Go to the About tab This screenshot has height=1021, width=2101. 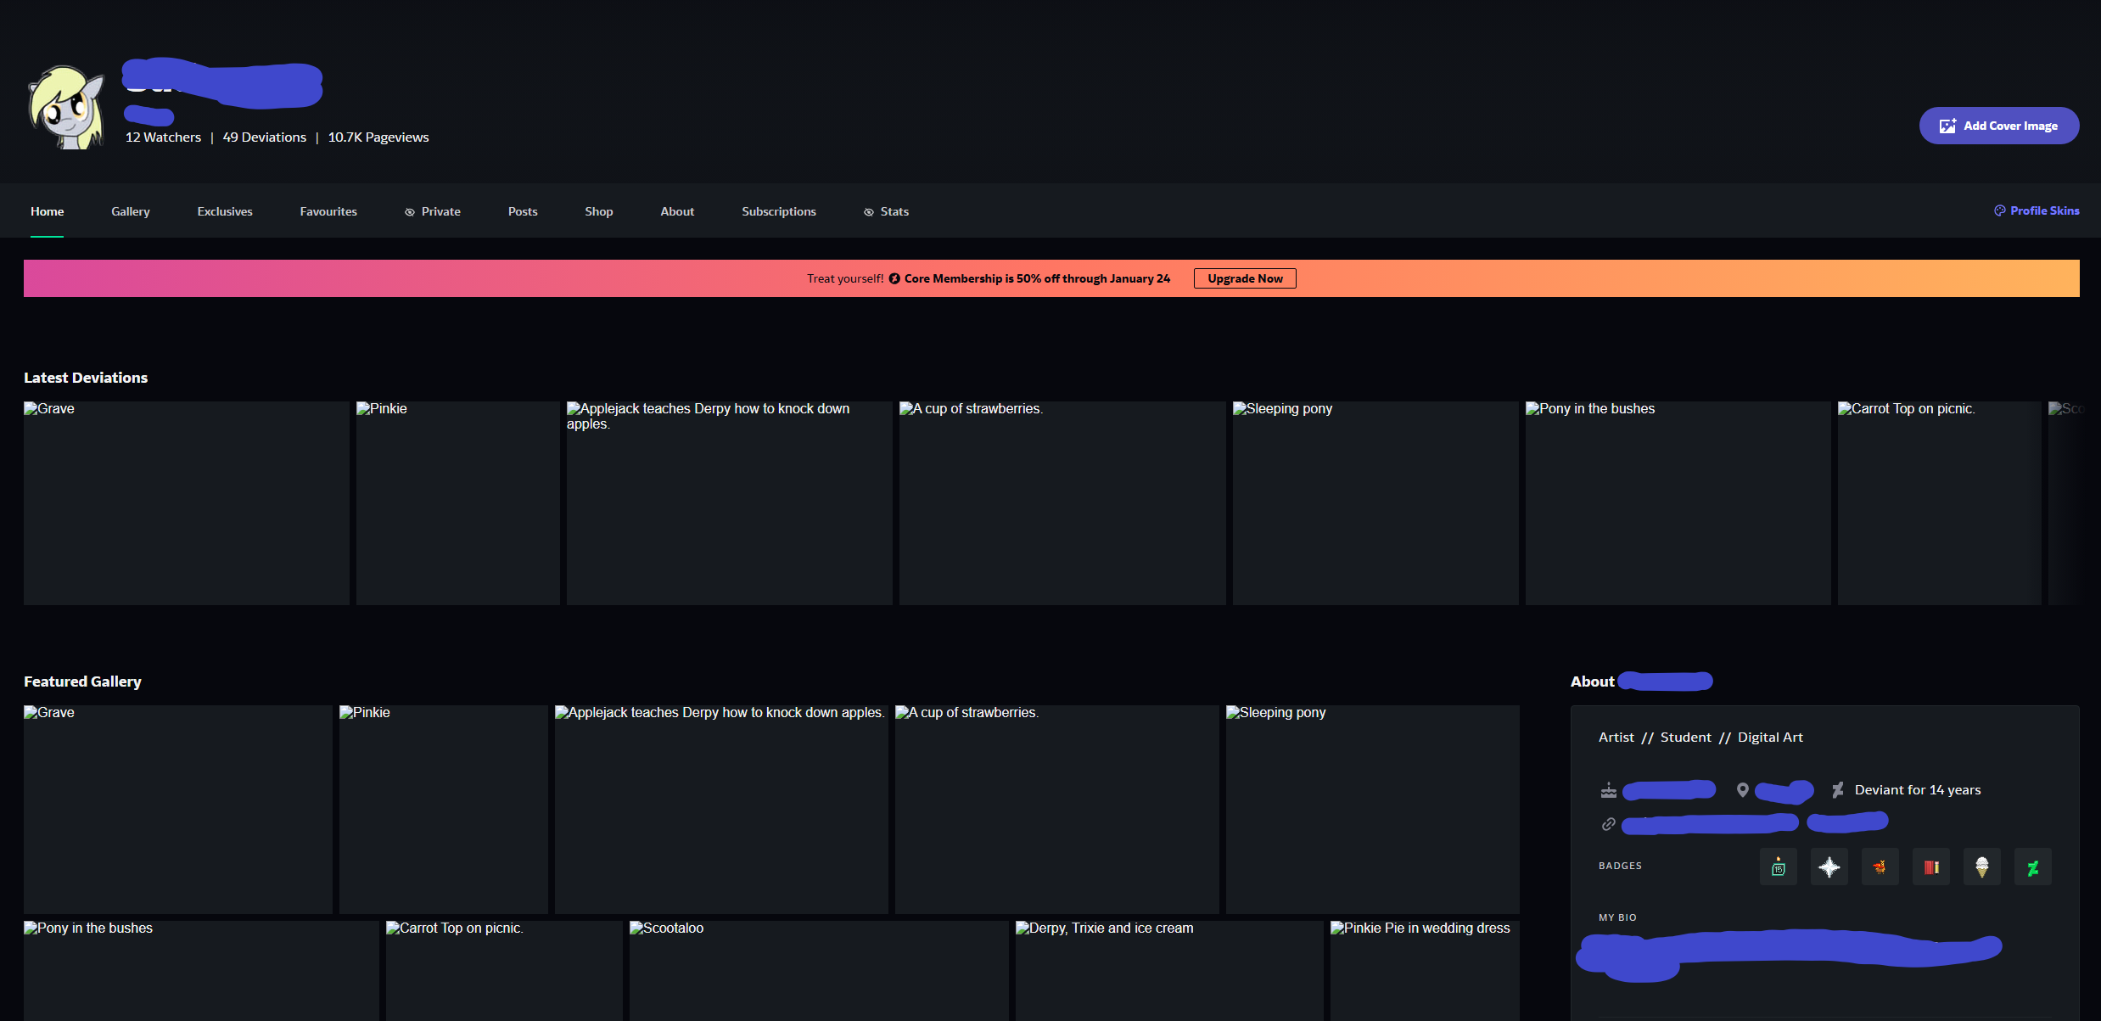(677, 211)
